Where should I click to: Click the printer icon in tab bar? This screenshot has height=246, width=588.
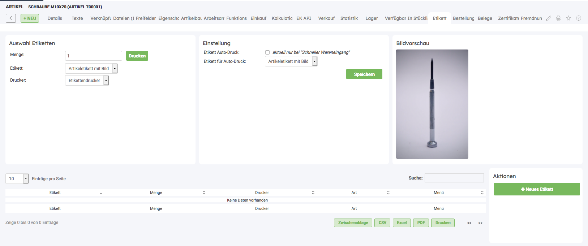pyautogui.click(x=558, y=18)
